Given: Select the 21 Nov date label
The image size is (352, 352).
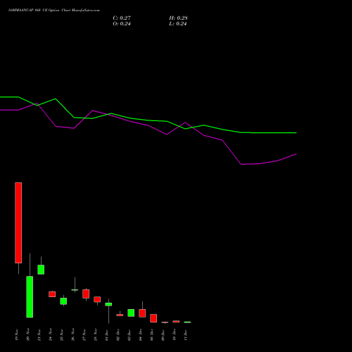Looking at the screenshot, I should 39,335.
